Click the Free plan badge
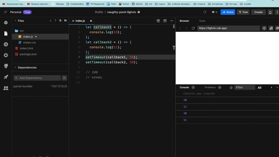Image resolution: width=279 pixels, height=157 pixels. click(x=27, y=12)
